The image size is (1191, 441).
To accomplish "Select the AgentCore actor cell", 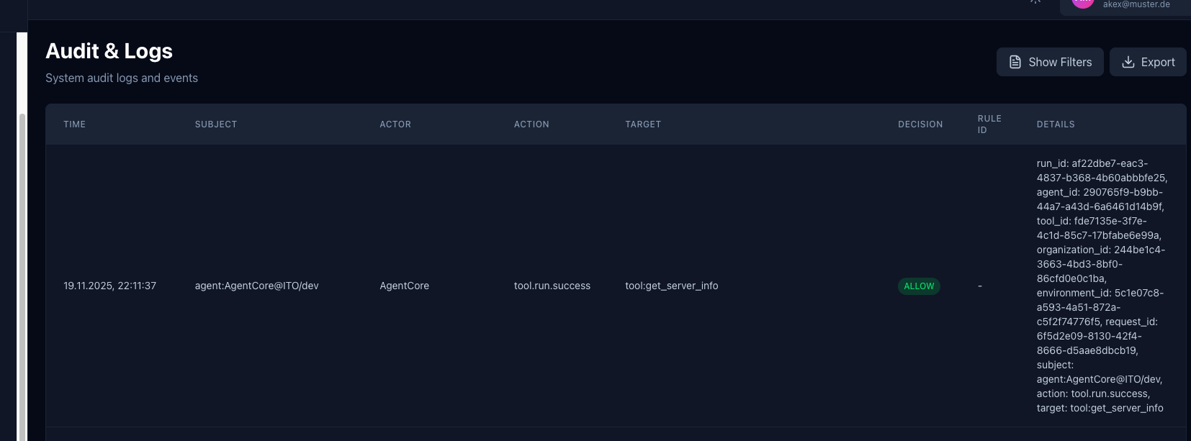I will click(404, 286).
